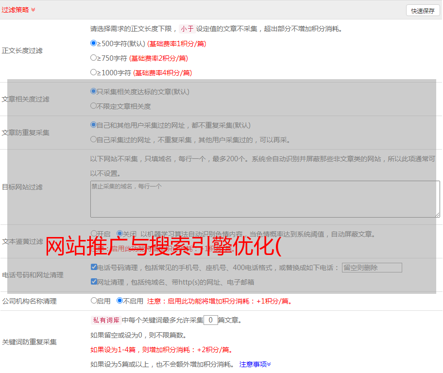Enable 文本鉴黄过滤 with 开启 radio

point(94,234)
